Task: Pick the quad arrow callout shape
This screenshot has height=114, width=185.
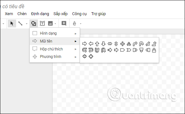Action: [91, 56]
